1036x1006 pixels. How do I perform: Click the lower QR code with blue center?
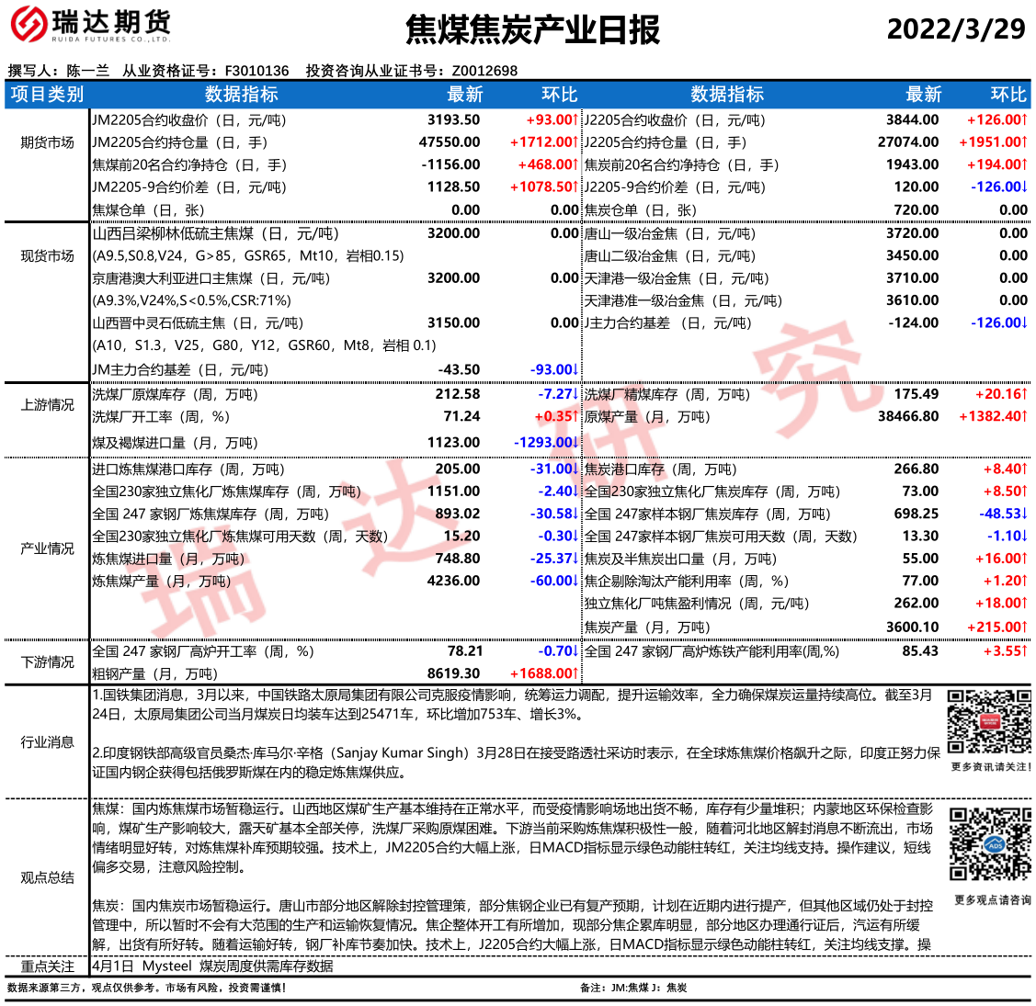point(989,843)
